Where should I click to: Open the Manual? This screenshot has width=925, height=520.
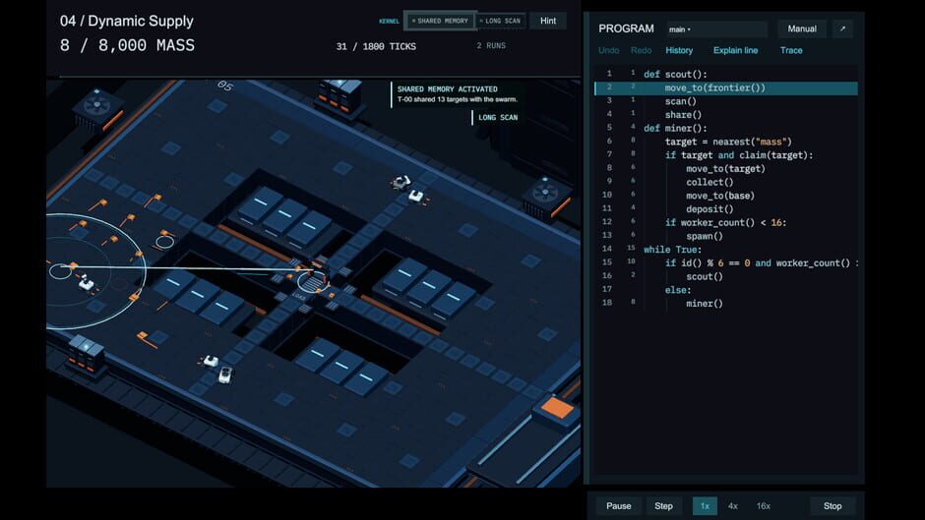tap(802, 29)
